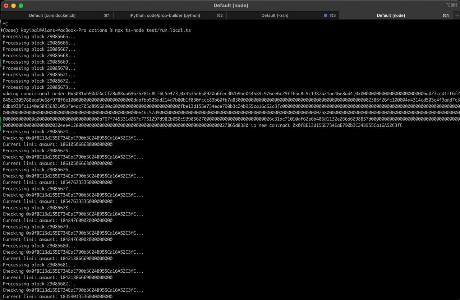Click the line Processing block 29085665...
460x300 pixels.
(39, 37)
